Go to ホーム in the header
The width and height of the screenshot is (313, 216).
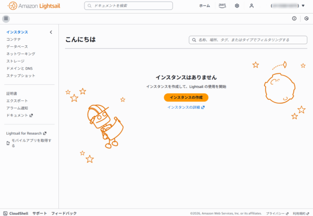pyautogui.click(x=204, y=6)
